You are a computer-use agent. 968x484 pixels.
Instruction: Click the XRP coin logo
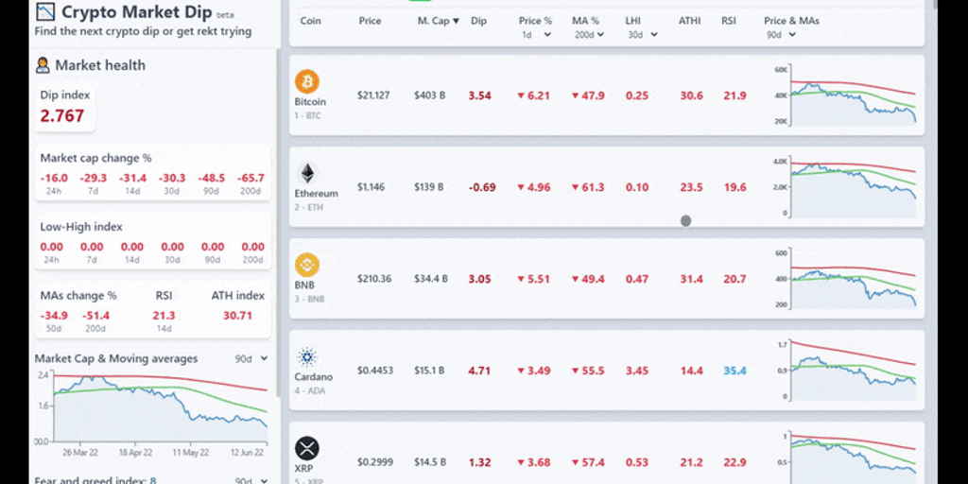coord(307,447)
